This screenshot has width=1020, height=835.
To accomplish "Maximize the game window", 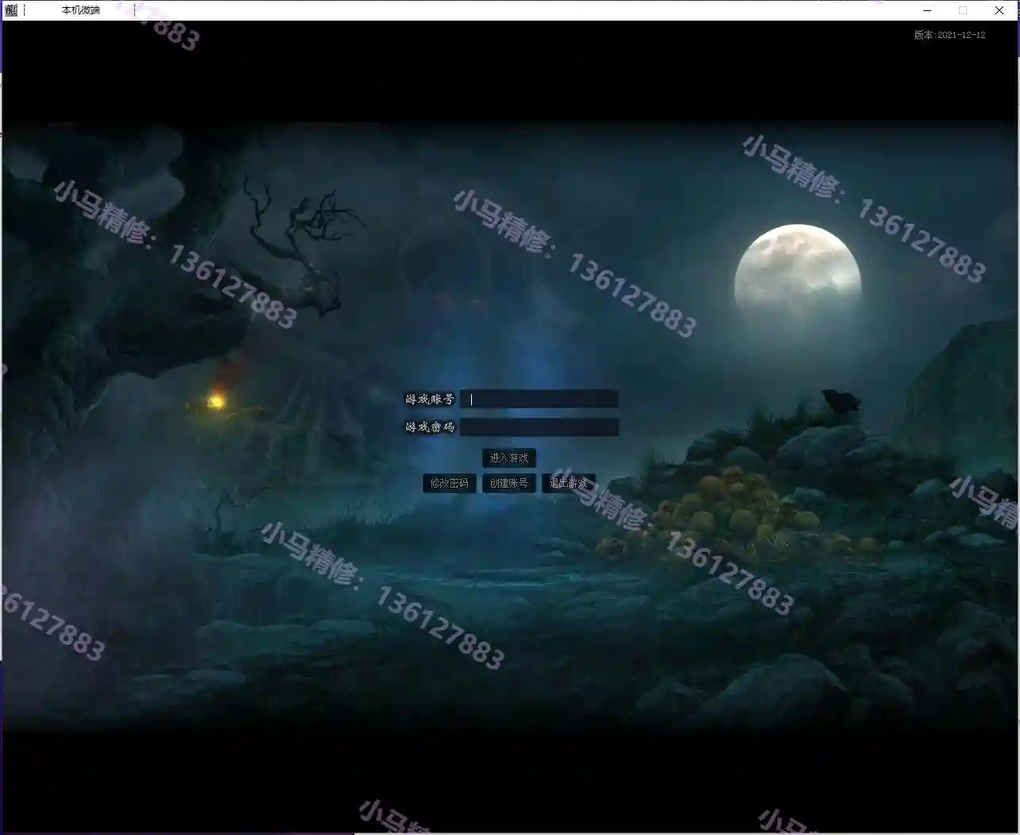I will (963, 10).
